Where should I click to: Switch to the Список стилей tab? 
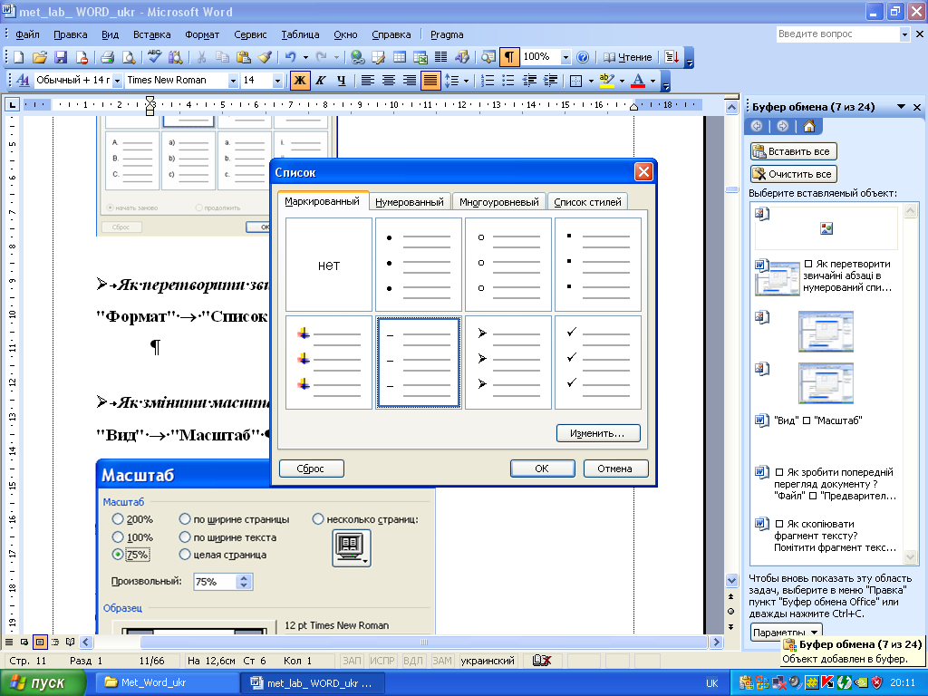(x=587, y=202)
